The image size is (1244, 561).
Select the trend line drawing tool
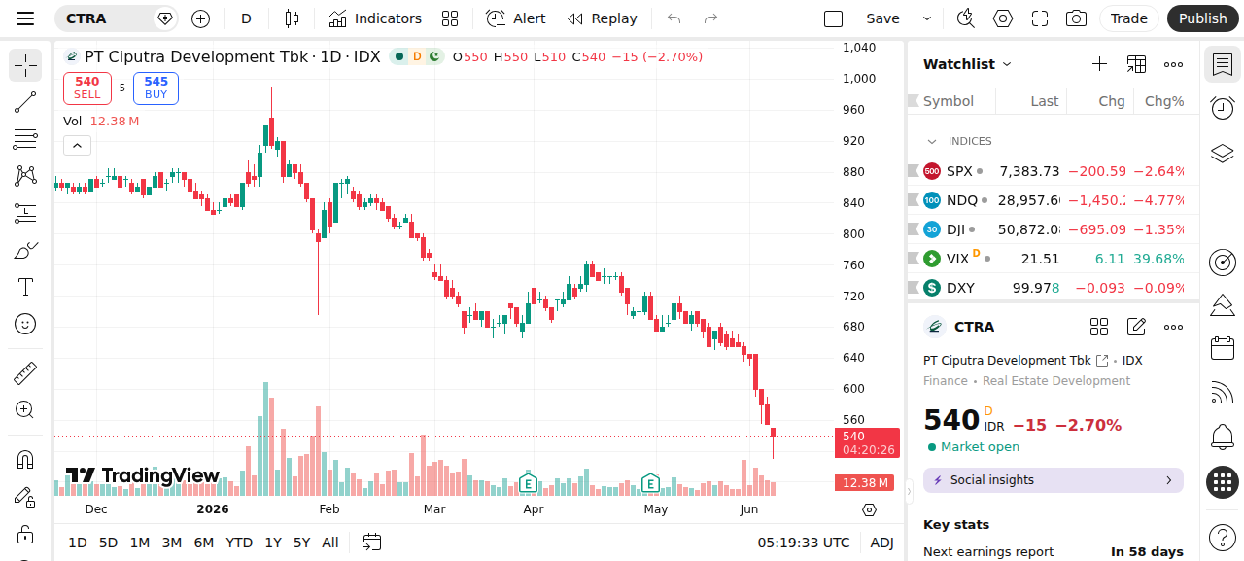tap(25, 102)
